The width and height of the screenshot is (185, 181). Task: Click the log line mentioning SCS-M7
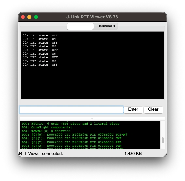pos(74,135)
